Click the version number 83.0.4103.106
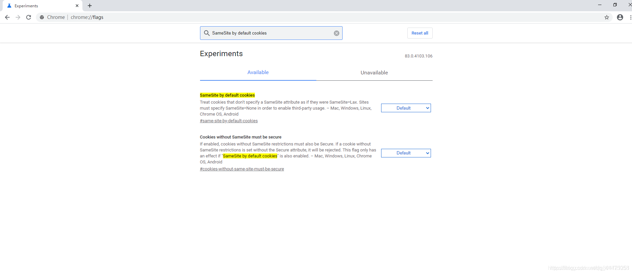Screen dimensions: 632x274 418,56
